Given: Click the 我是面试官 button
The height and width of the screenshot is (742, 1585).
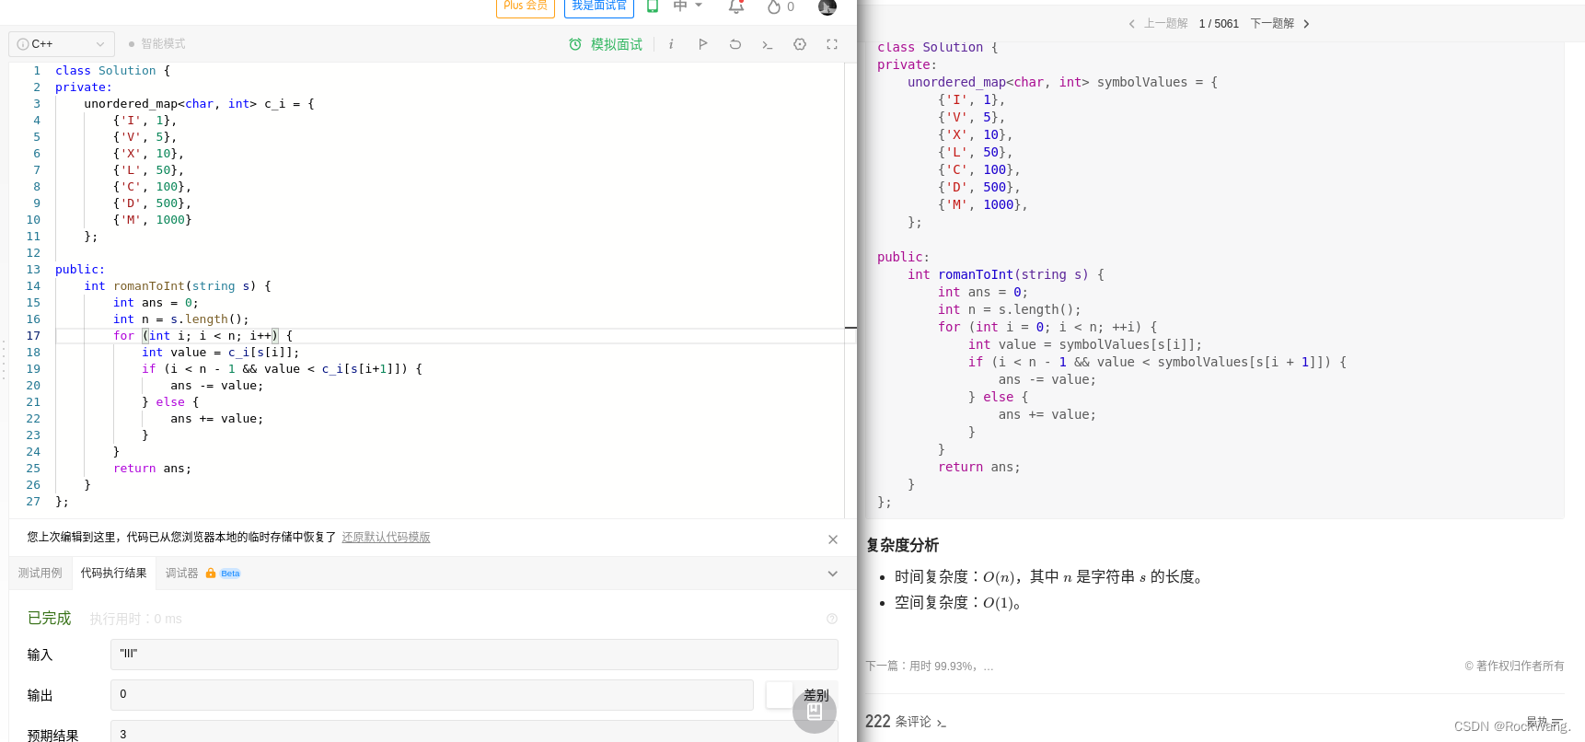Looking at the screenshot, I should point(599,6).
